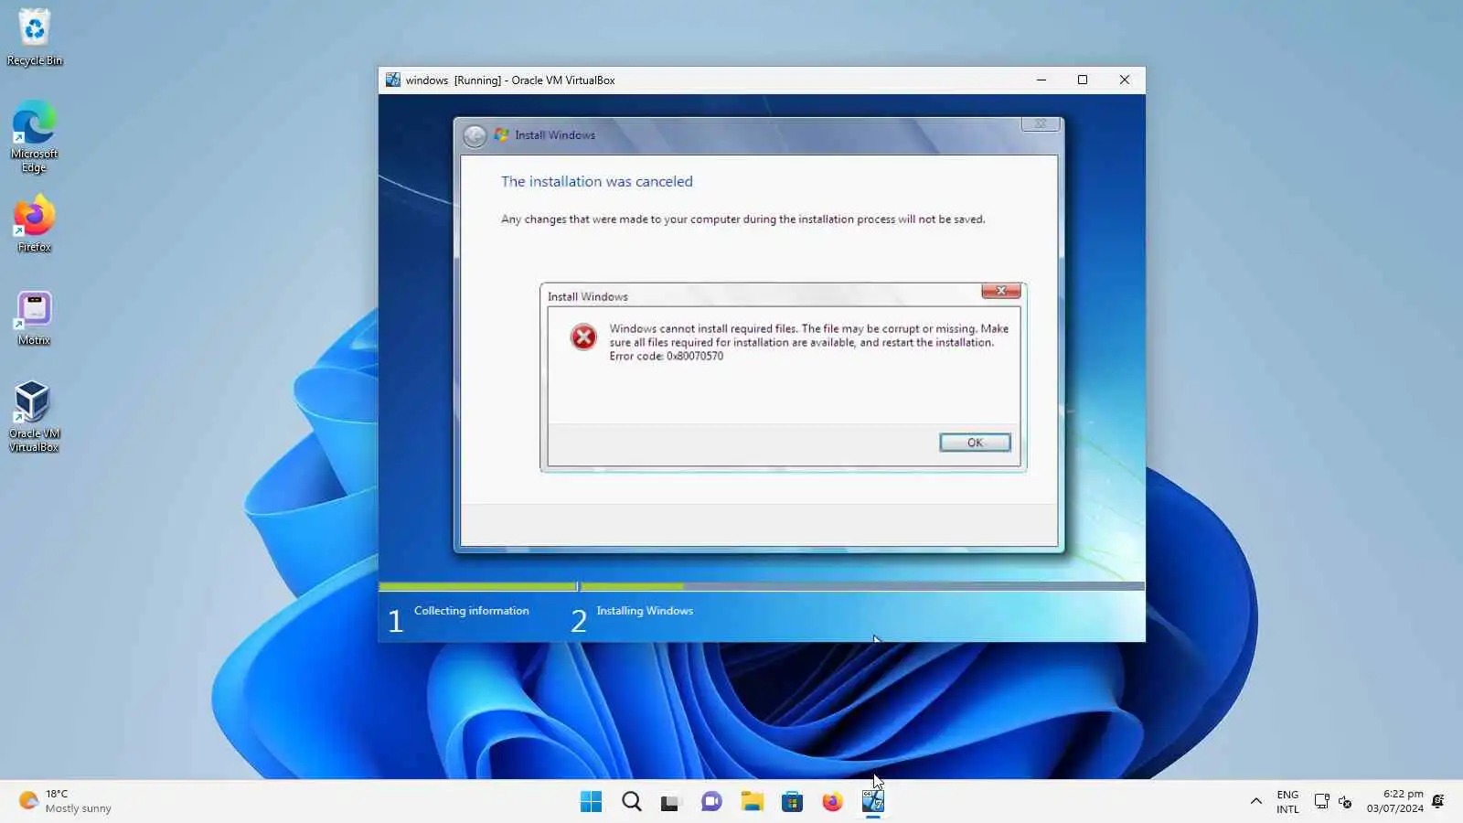The width and height of the screenshot is (1463, 823).
Task: Open the clock showing 6:22 pm
Action: tap(1394, 801)
